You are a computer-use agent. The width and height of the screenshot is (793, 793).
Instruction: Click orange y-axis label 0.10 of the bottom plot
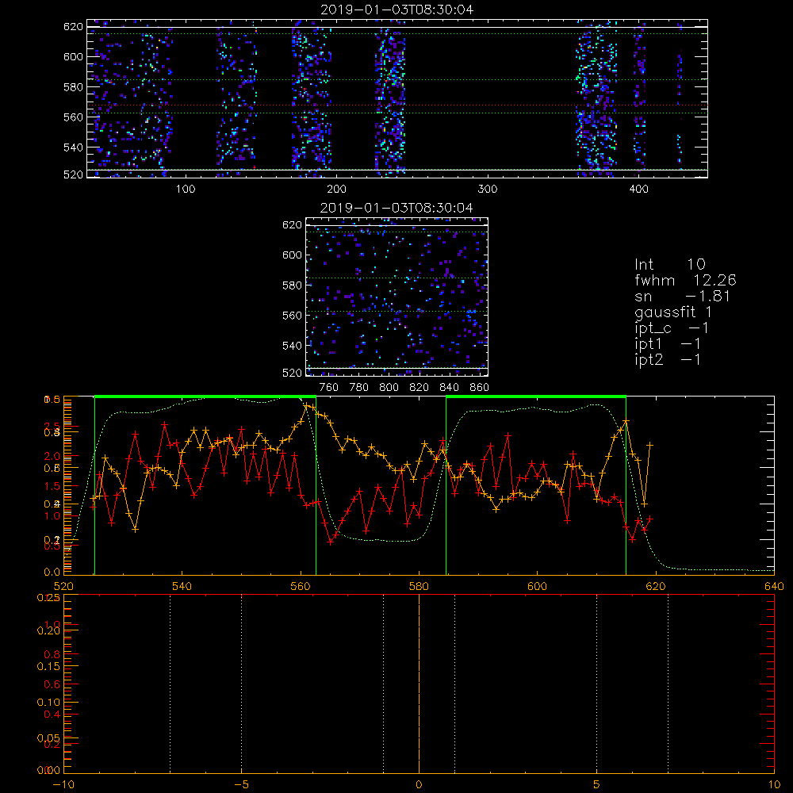48,702
